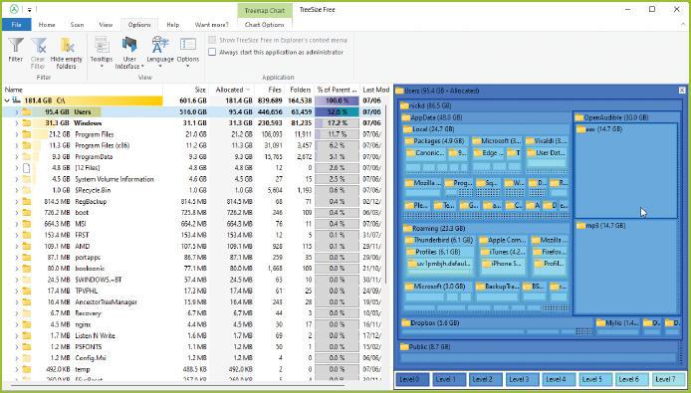The image size is (691, 393).
Task: Expand the System Volume Information row
Action: [x=17, y=179]
